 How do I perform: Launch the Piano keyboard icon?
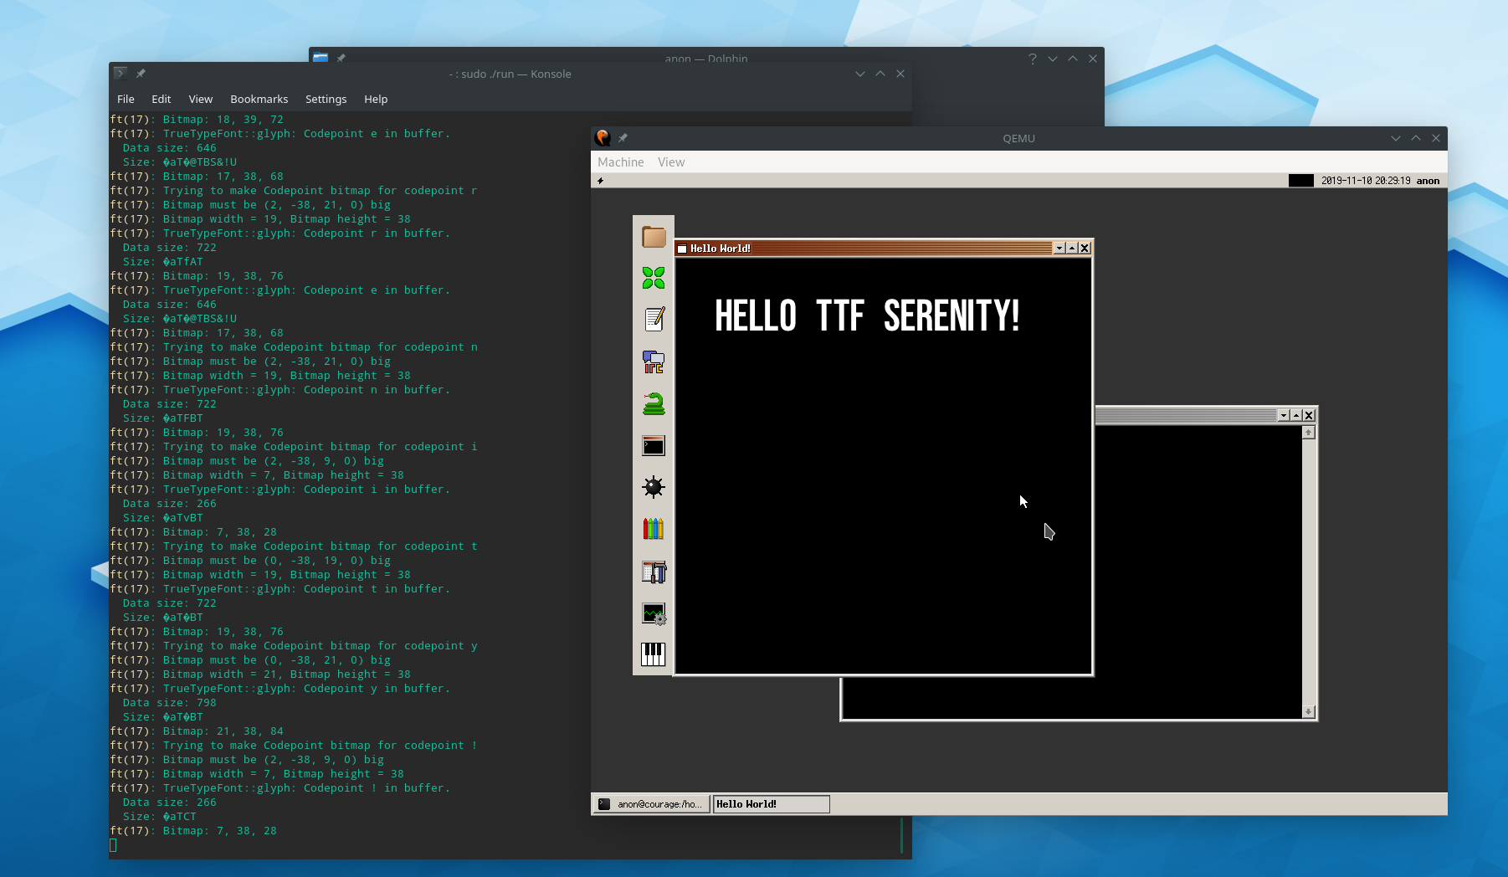tap(654, 654)
